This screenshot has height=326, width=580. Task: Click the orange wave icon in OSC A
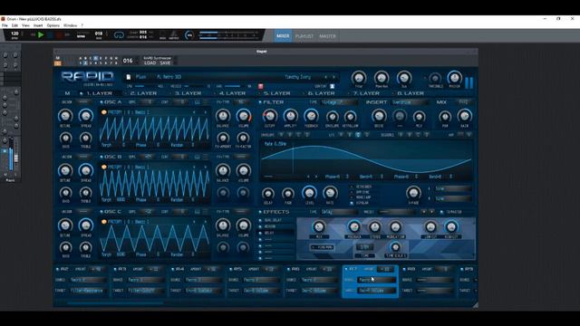point(104,112)
